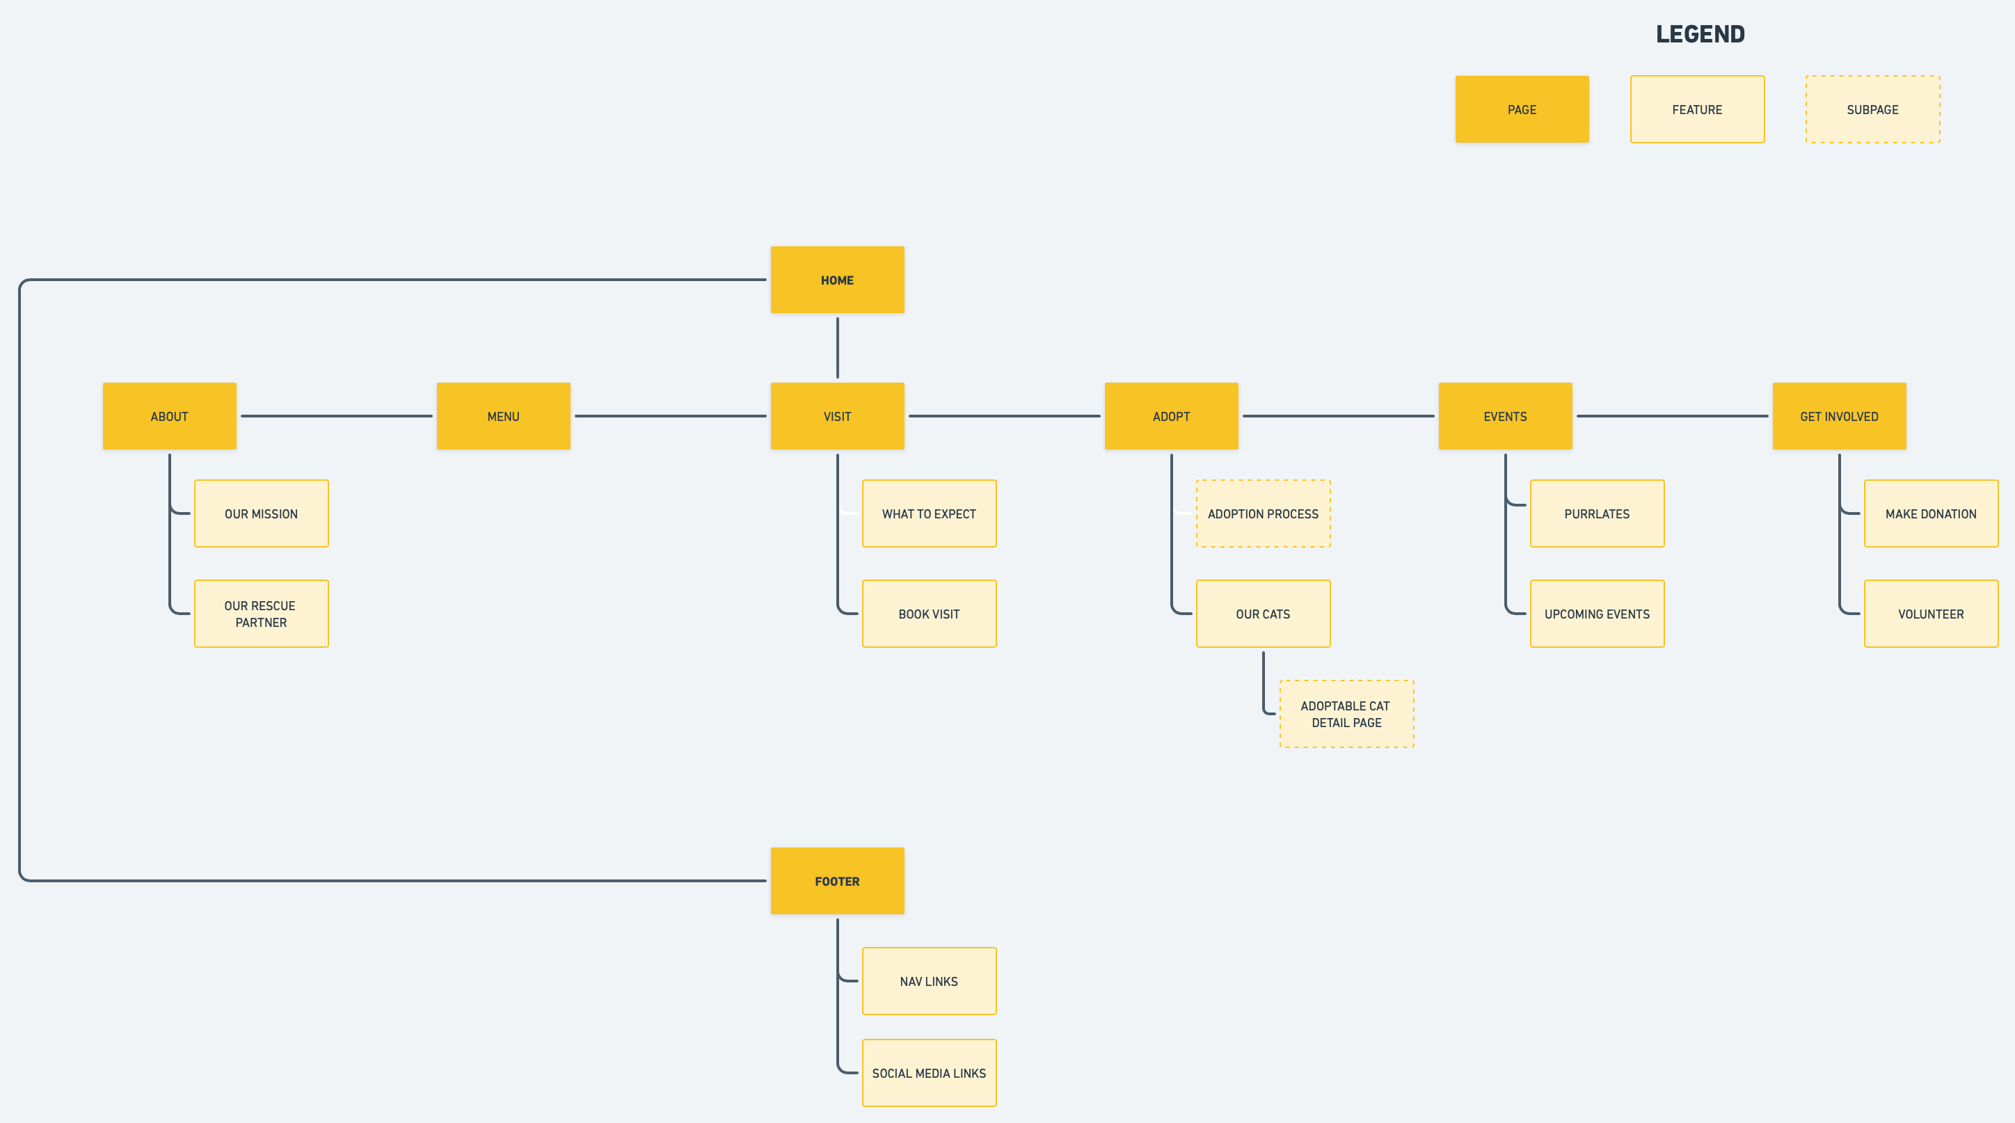
Task: Click the MENU page node
Action: click(503, 416)
